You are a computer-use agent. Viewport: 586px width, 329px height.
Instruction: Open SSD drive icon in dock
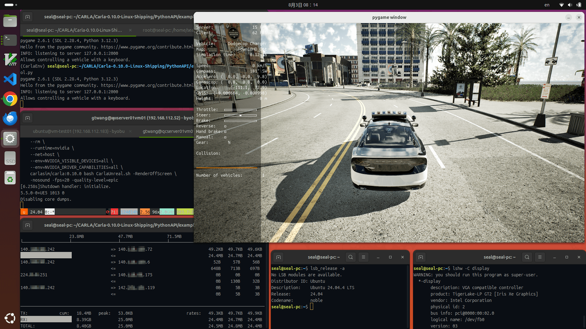point(10,158)
